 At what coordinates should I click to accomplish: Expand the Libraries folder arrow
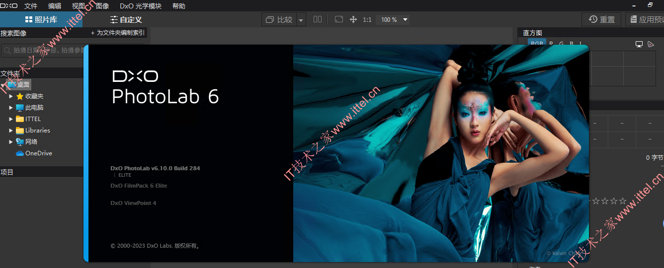tap(11, 131)
